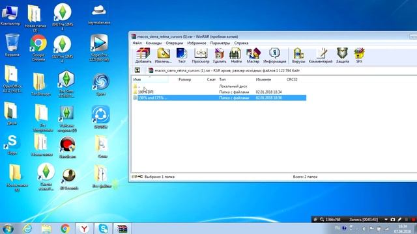Open the Команды menu

pos(154,43)
